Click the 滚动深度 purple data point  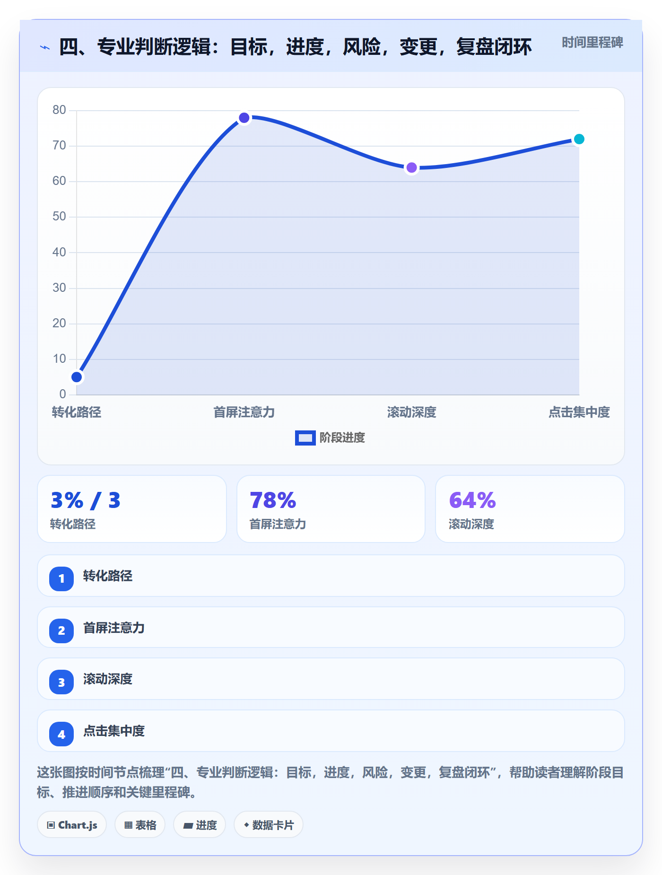click(412, 167)
